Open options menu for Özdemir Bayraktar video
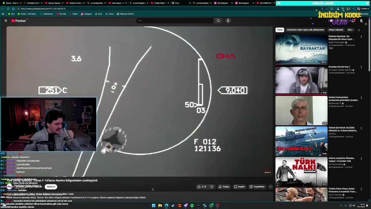 coord(361,37)
